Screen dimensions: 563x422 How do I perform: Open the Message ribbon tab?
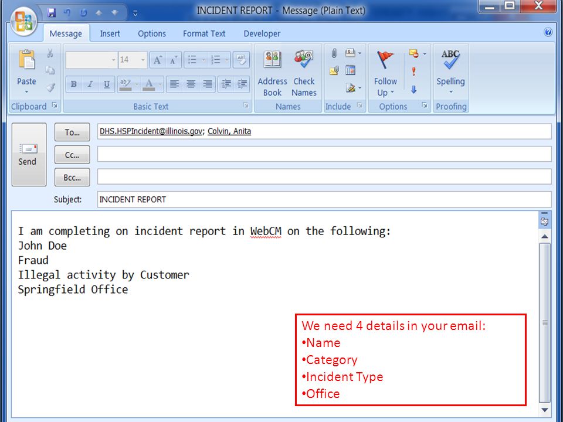pyautogui.click(x=66, y=34)
